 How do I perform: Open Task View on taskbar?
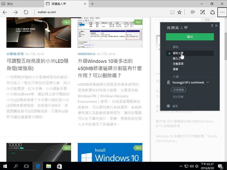[x=26, y=166]
